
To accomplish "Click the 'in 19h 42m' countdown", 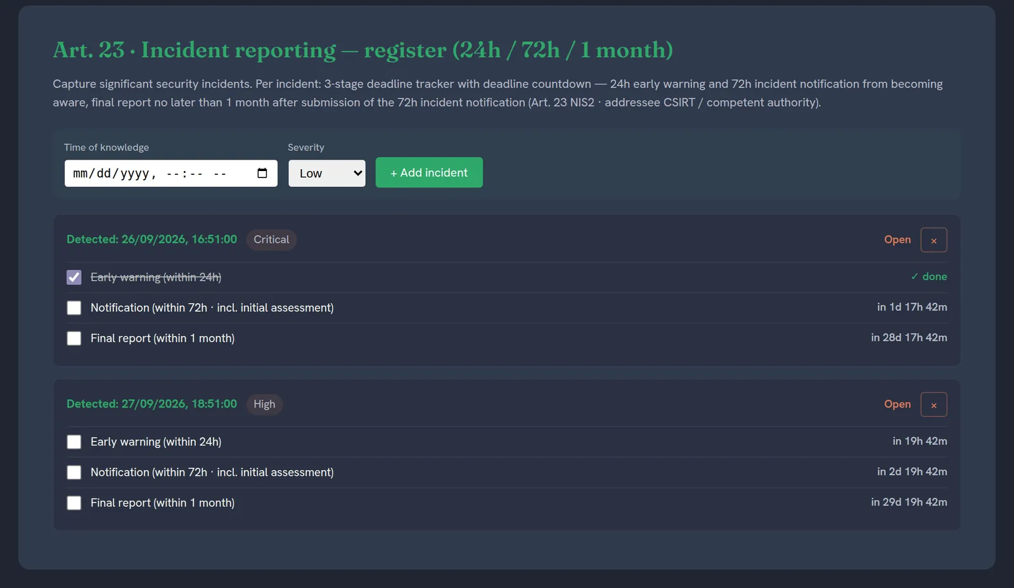I will (x=920, y=441).
